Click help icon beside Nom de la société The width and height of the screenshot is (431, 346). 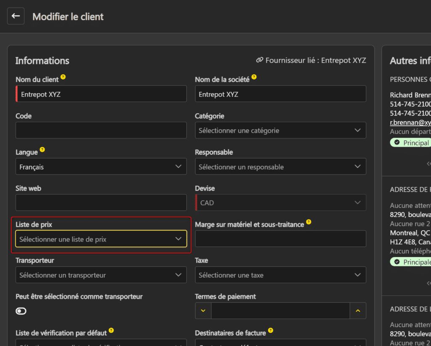(x=254, y=78)
